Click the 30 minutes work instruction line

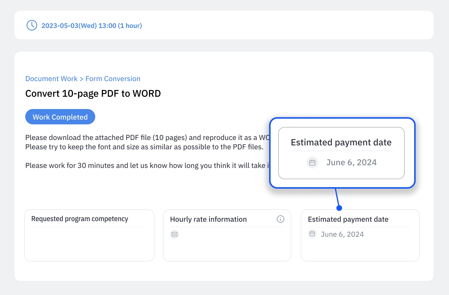coord(147,166)
